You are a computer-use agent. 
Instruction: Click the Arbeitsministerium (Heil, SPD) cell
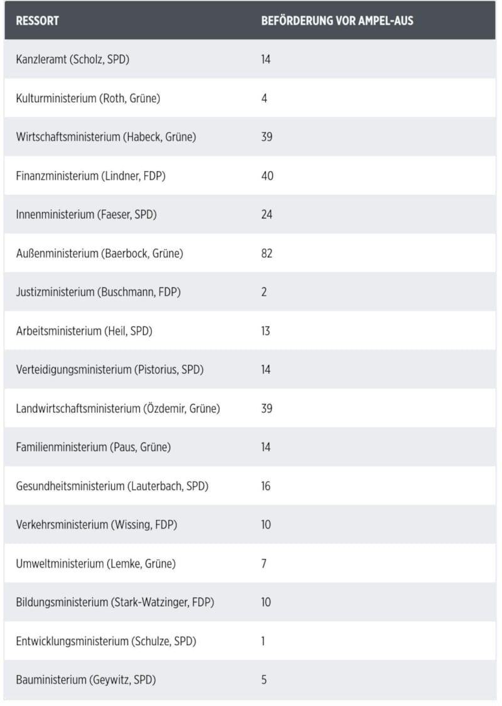(x=84, y=331)
